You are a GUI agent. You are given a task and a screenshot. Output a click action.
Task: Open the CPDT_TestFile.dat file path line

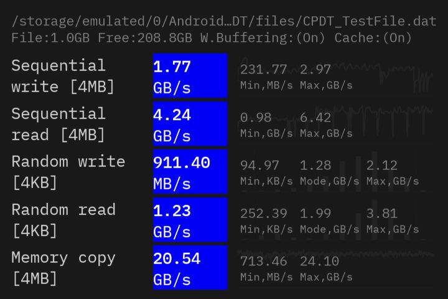coord(224,21)
